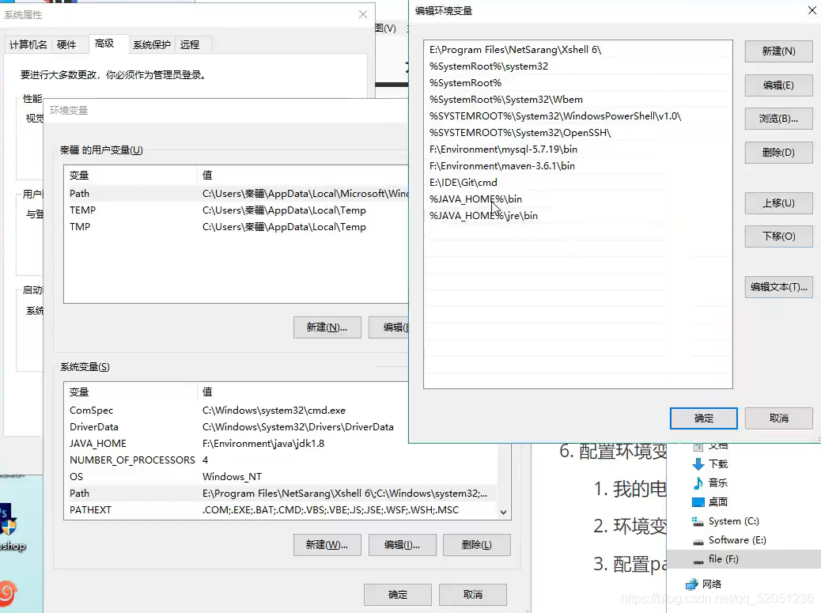Image resolution: width=821 pixels, height=613 pixels.
Task: Select the NUMBER_OF_PROCESSORS system variable
Action: coord(281,460)
